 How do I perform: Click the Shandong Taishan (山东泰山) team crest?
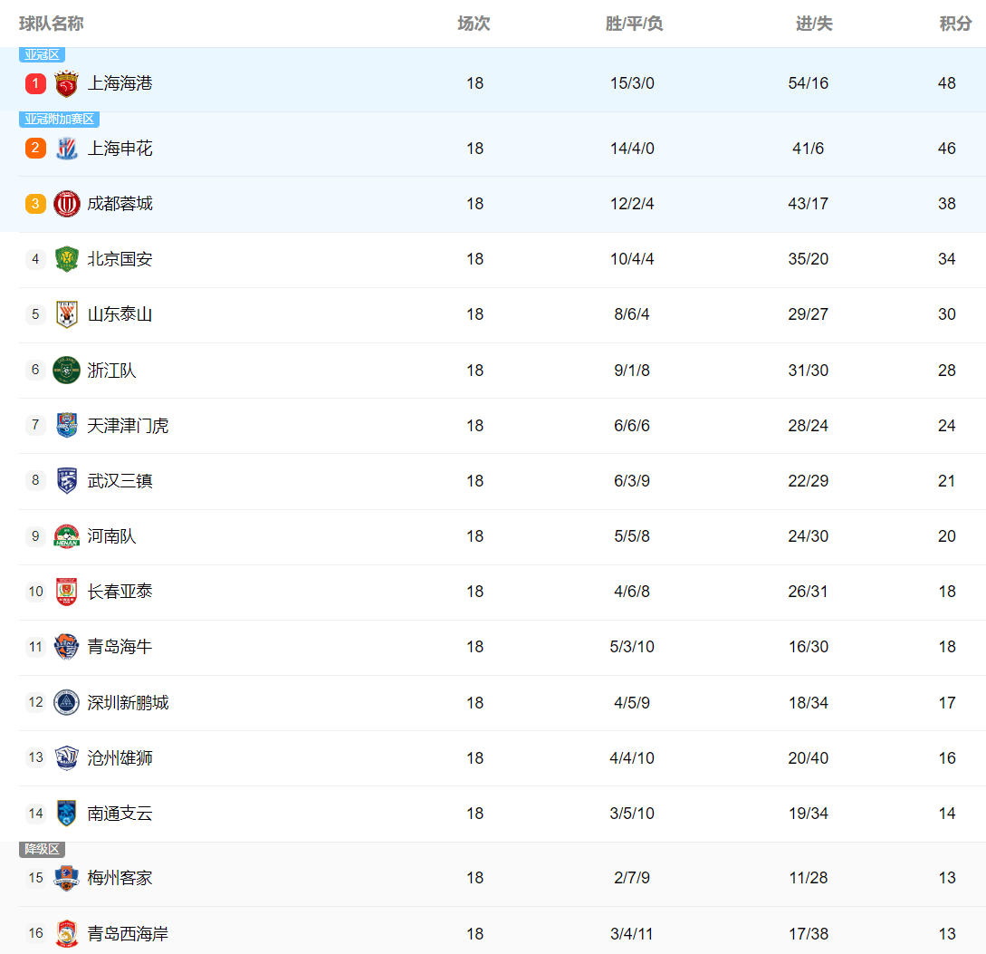tap(66, 314)
